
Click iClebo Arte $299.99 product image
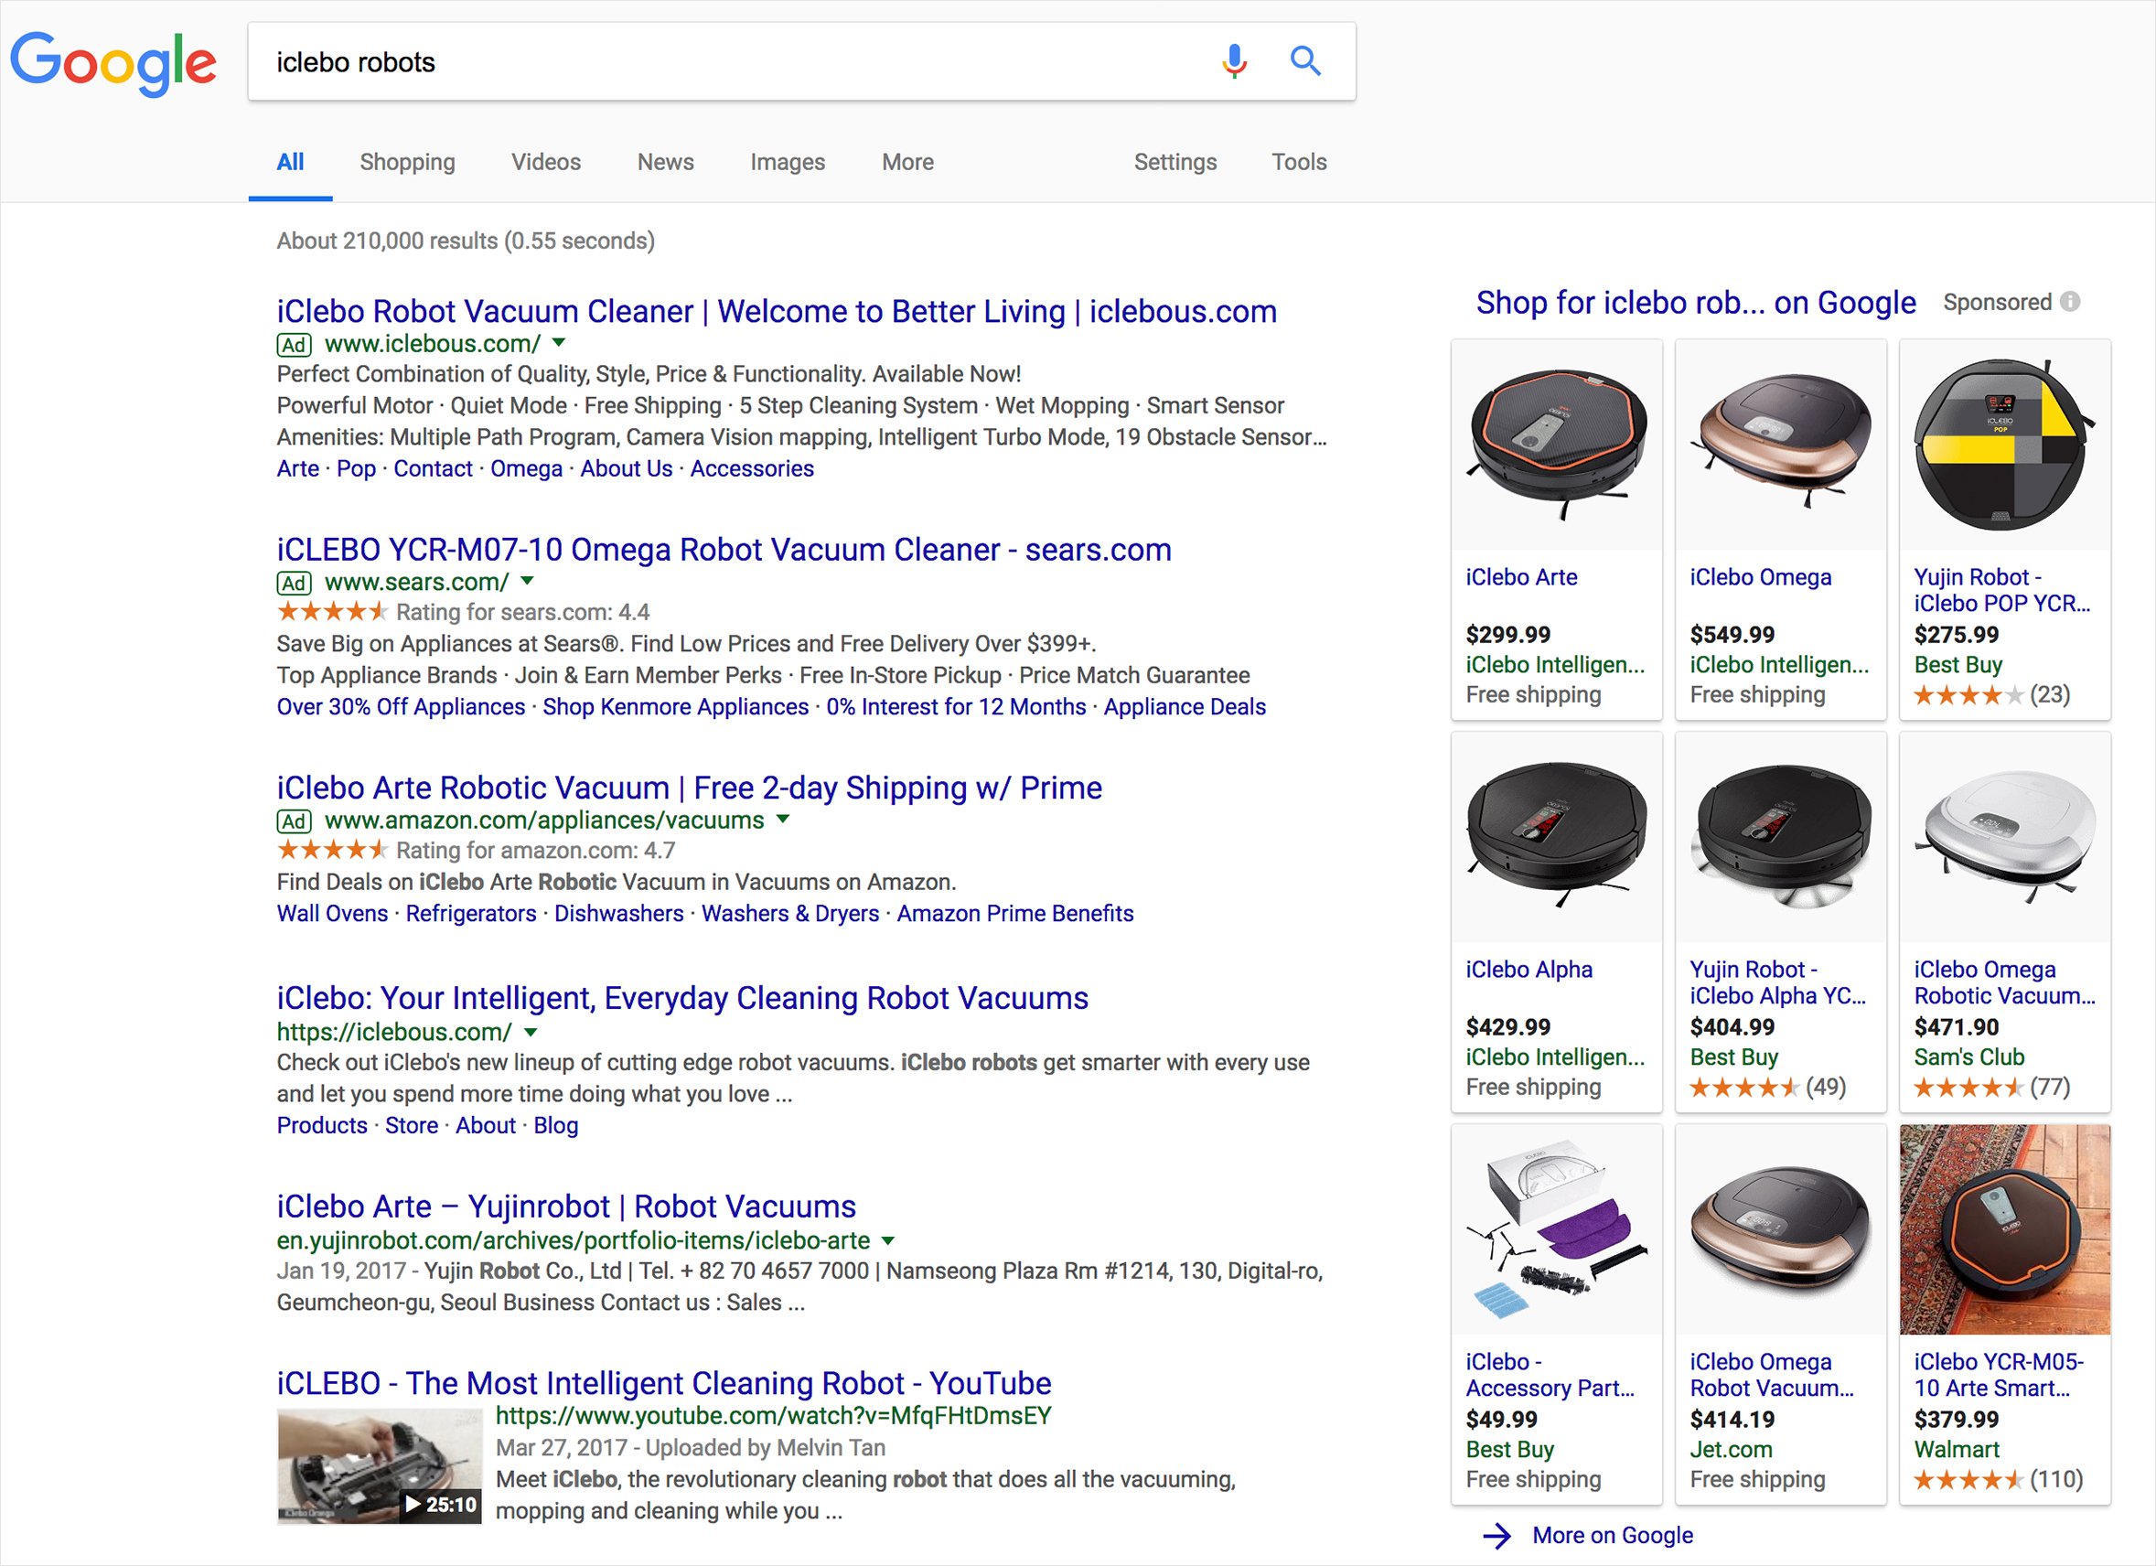click(1556, 444)
